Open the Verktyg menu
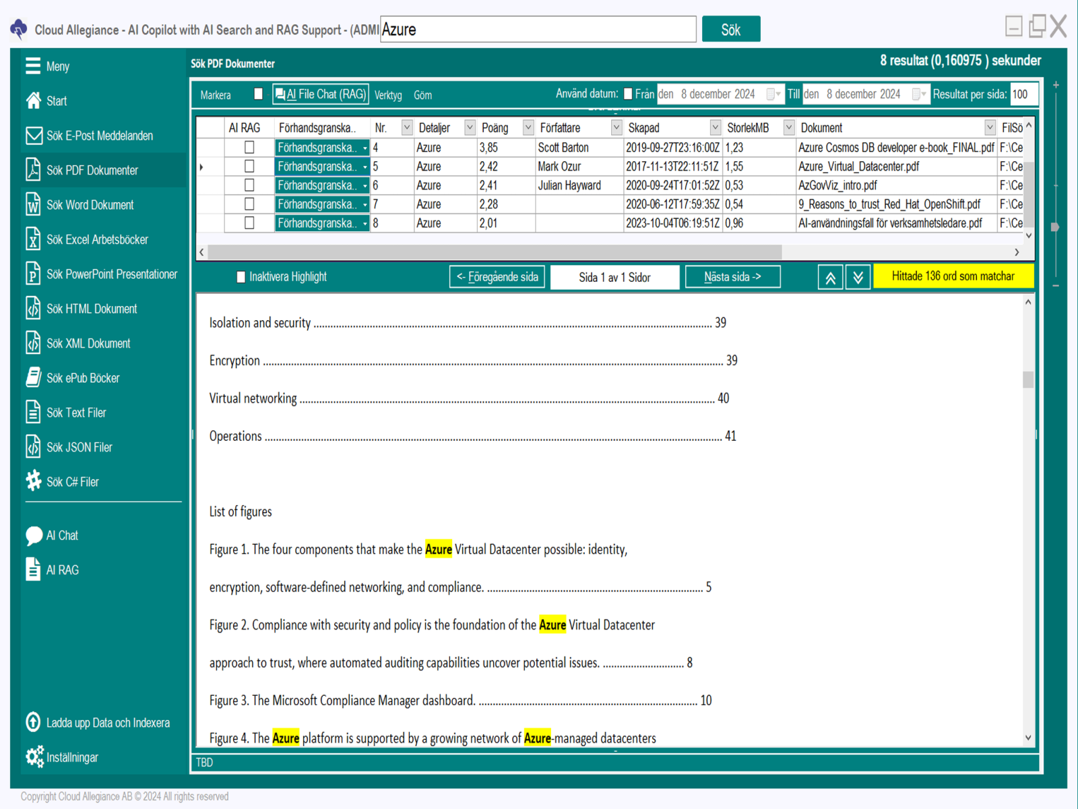This screenshot has width=1078, height=809. pyautogui.click(x=387, y=95)
